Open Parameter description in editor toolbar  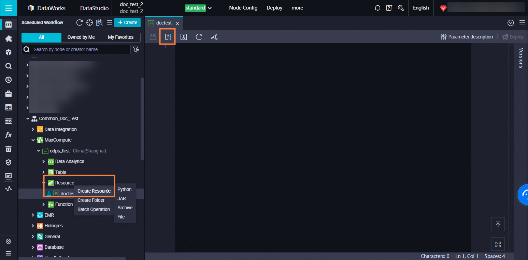point(467,37)
